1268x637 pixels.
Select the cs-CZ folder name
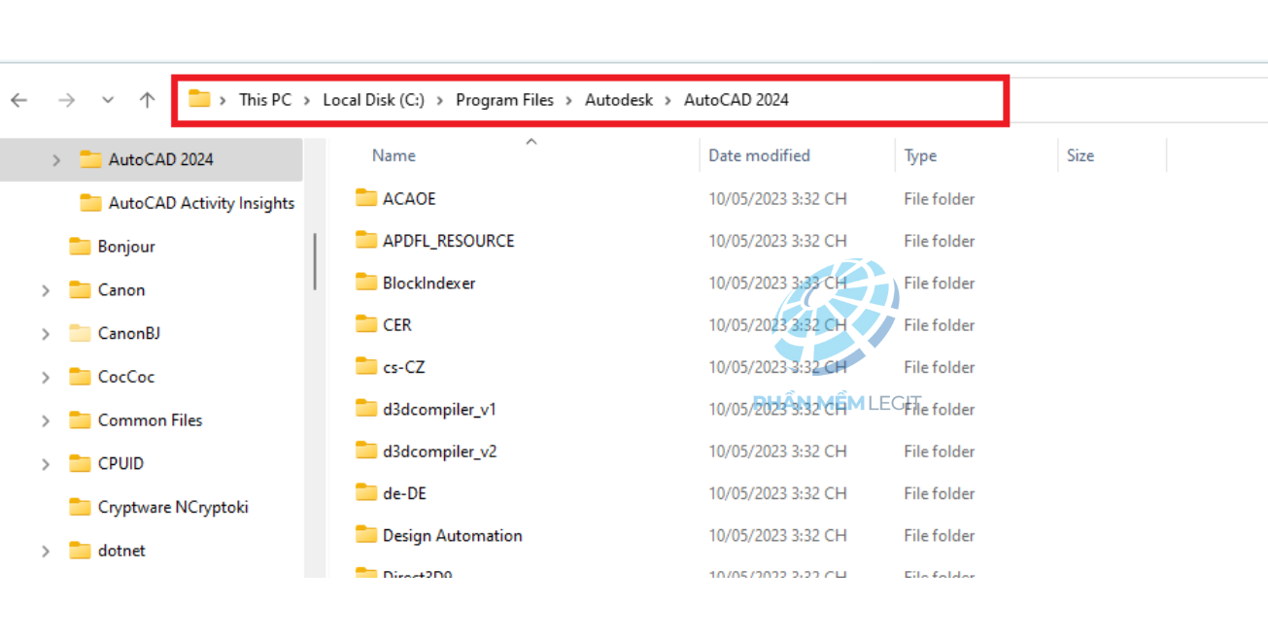[403, 367]
